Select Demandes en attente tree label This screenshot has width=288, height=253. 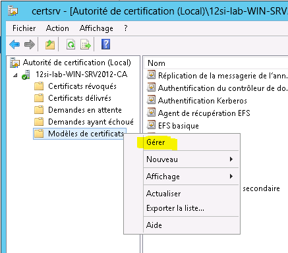coord(85,110)
